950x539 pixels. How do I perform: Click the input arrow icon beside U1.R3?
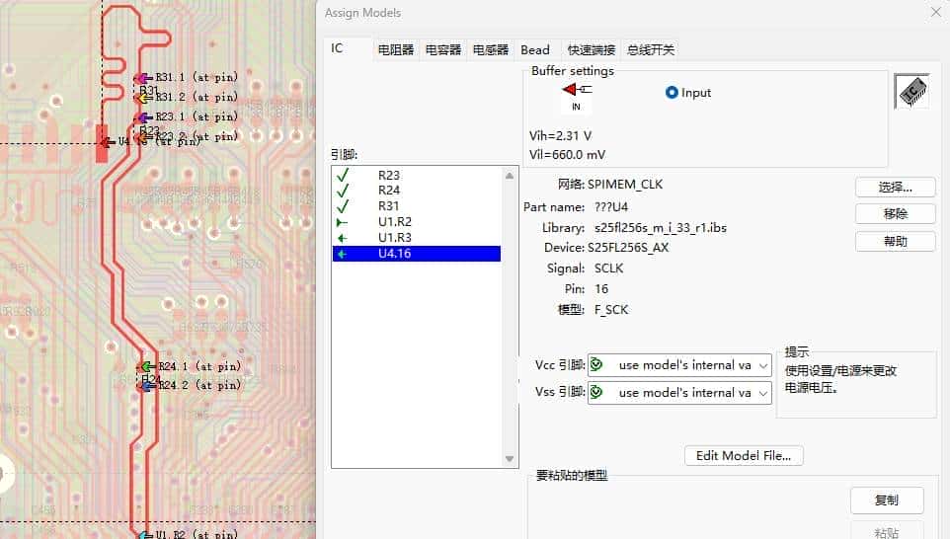[343, 238]
